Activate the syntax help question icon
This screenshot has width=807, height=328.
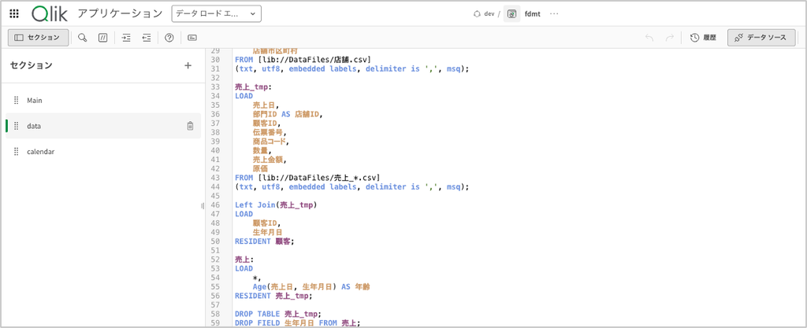coord(169,38)
